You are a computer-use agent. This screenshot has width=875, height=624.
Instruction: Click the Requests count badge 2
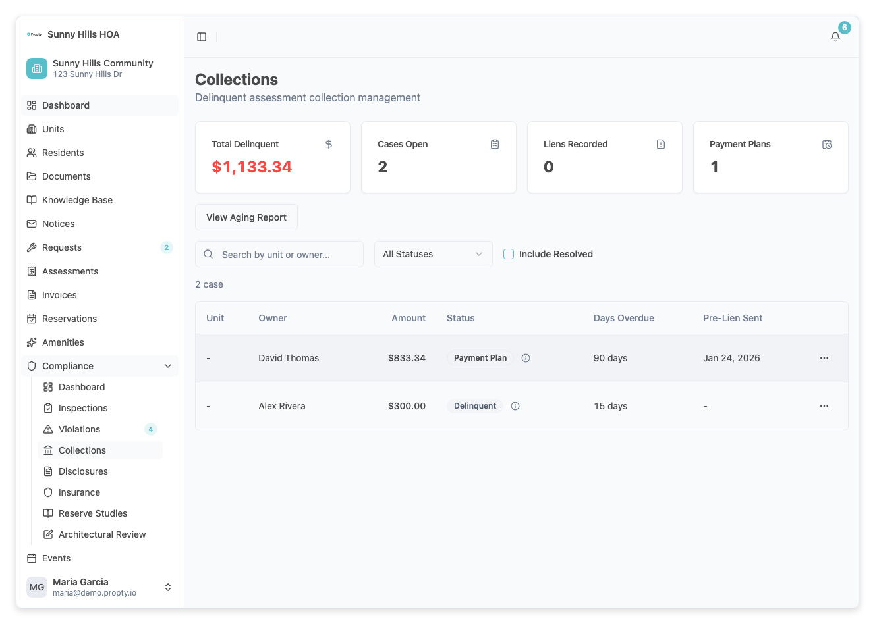click(167, 247)
